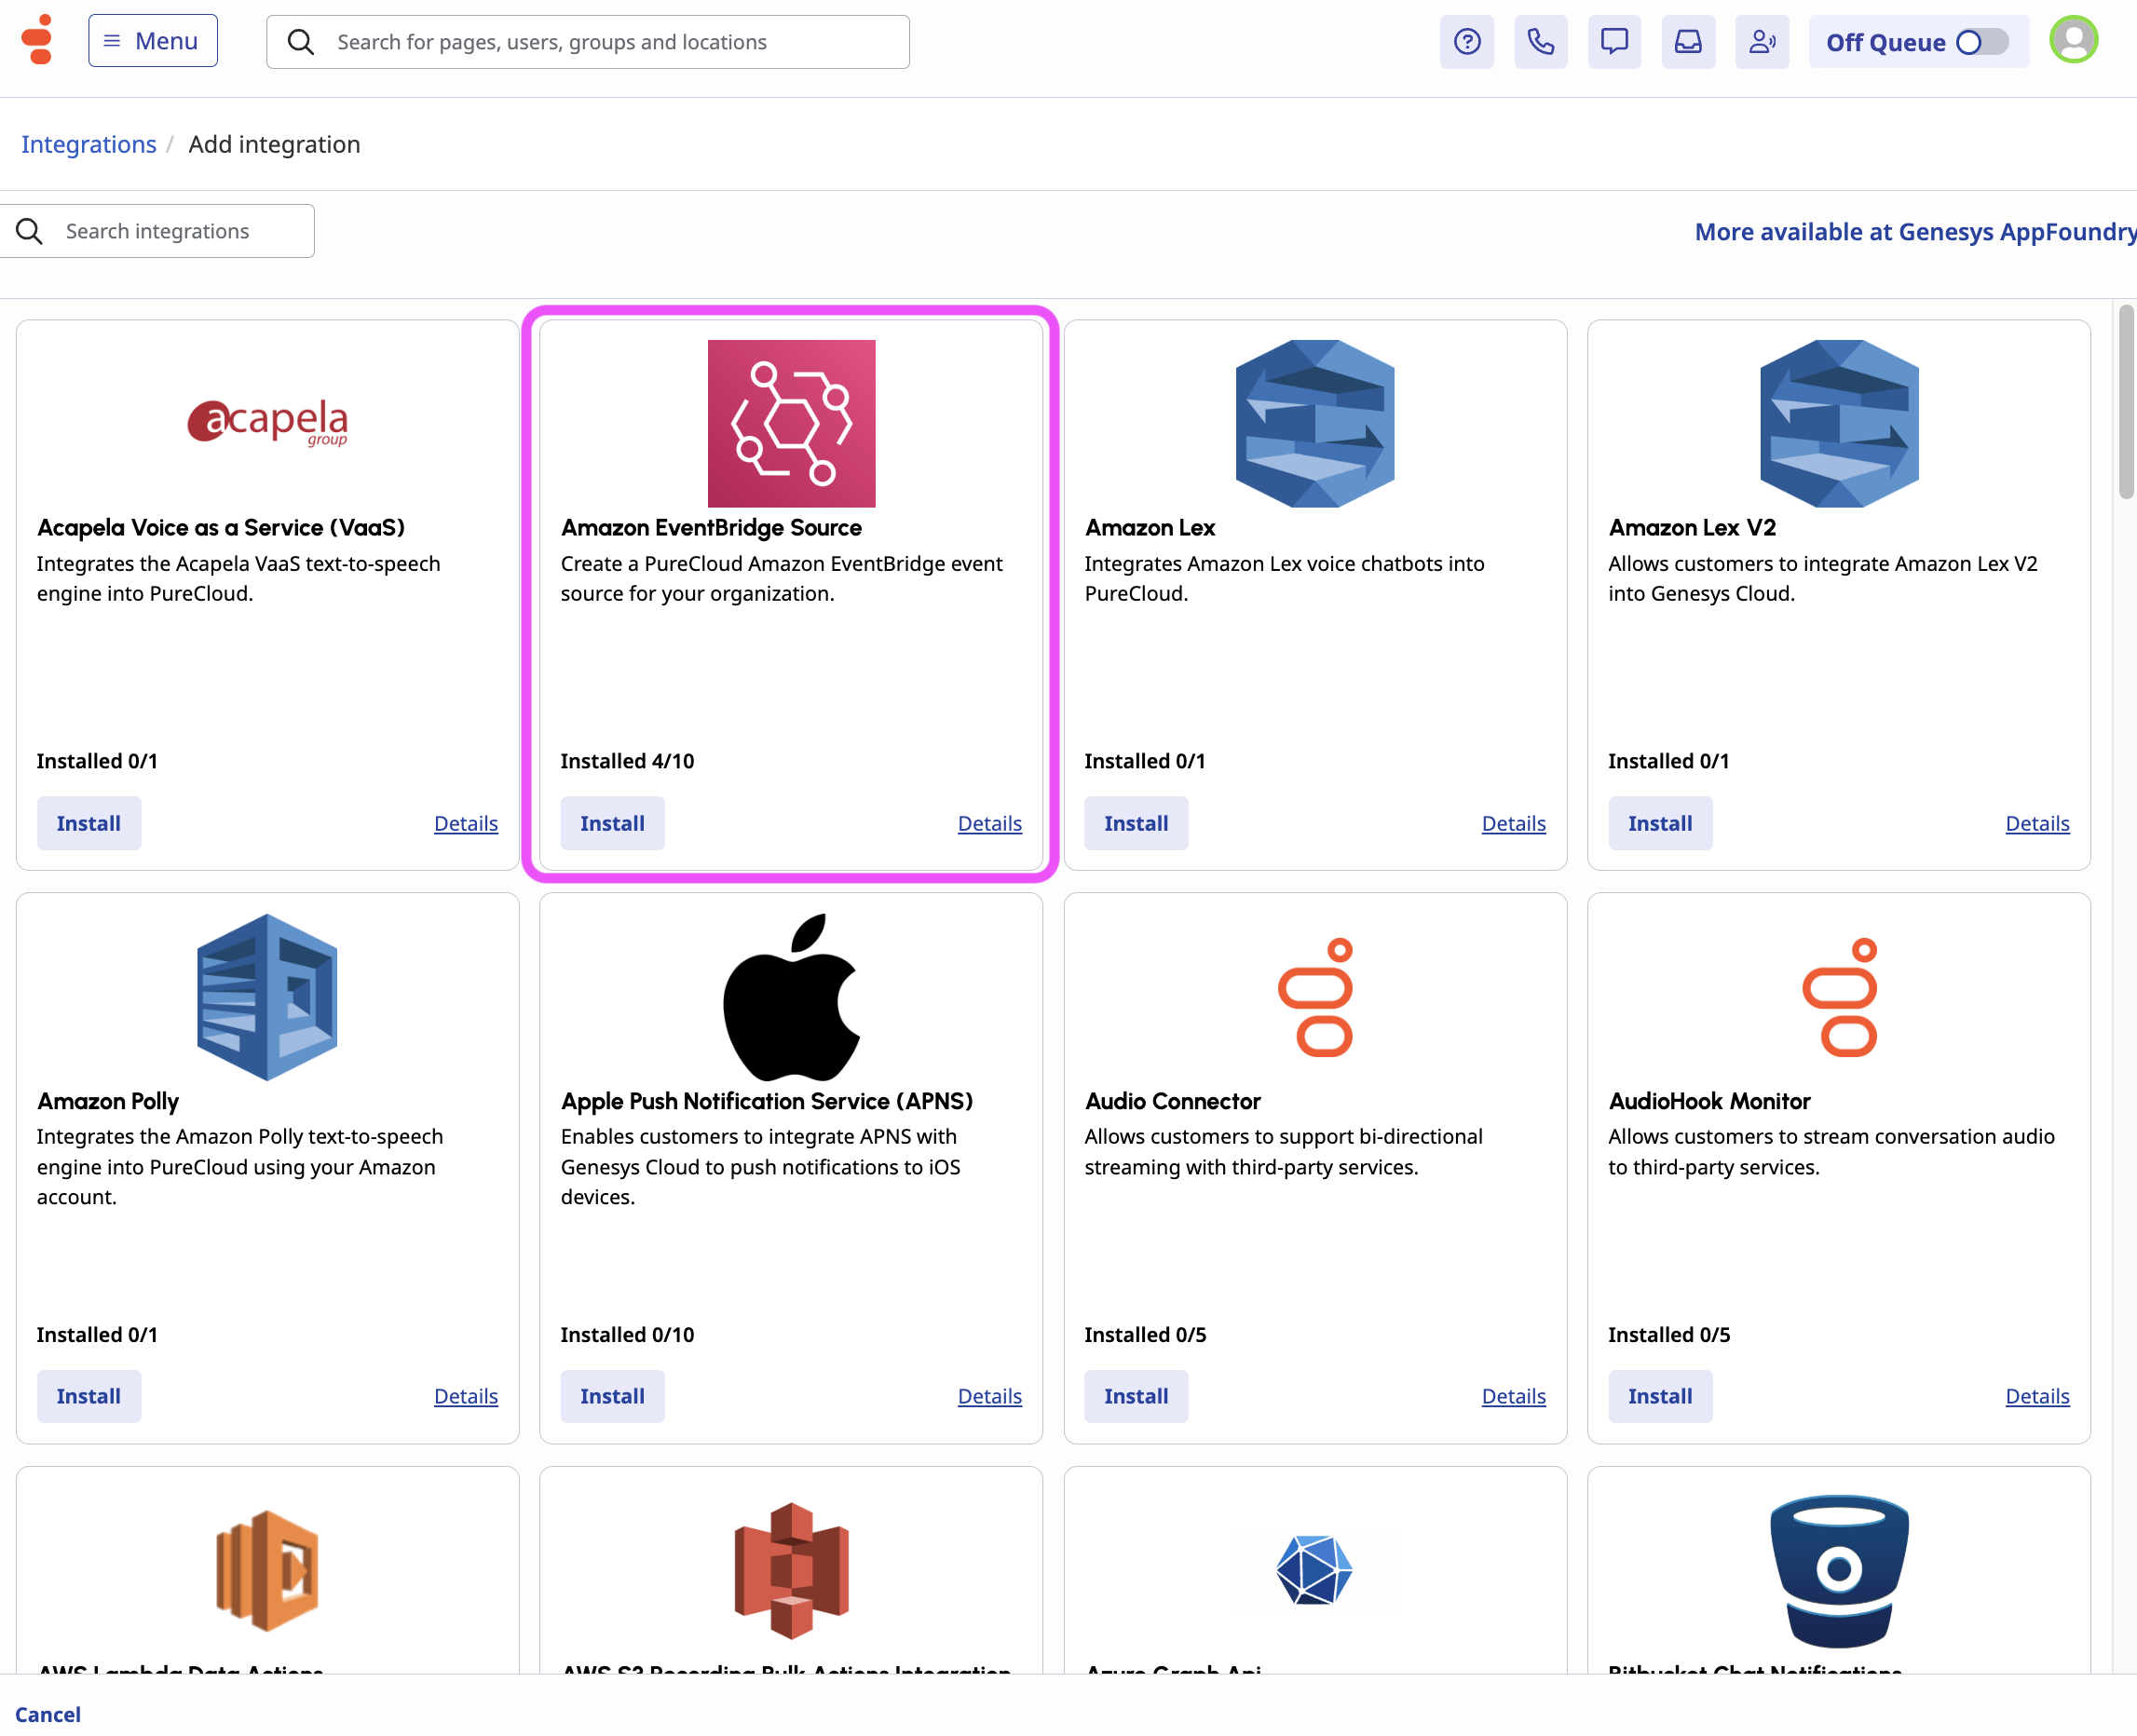
Task: Install the Amazon EventBridge Source integration
Action: (x=612, y=823)
